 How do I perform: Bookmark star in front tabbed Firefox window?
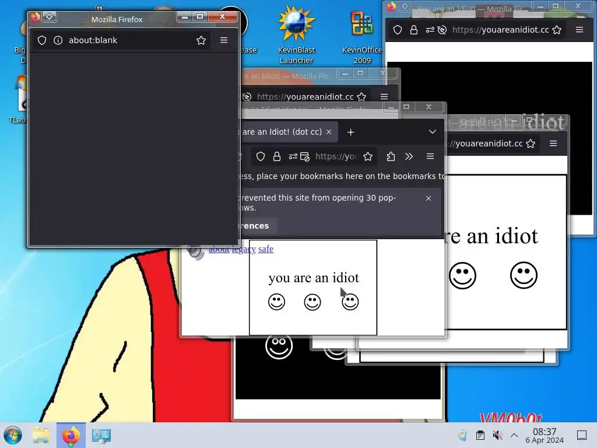[x=368, y=156]
